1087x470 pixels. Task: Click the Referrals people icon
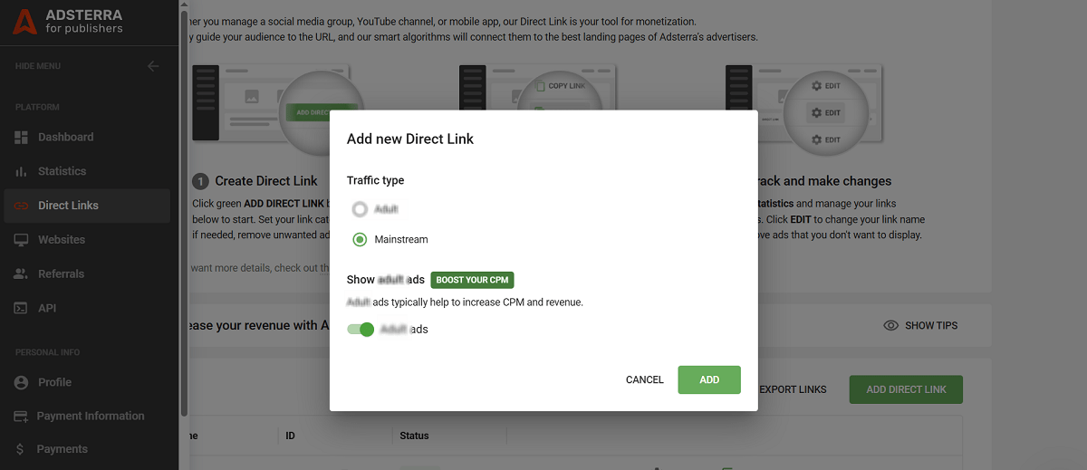coord(22,273)
